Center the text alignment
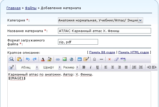Viewport: 159px width, 107px height. [x=112, y=67]
